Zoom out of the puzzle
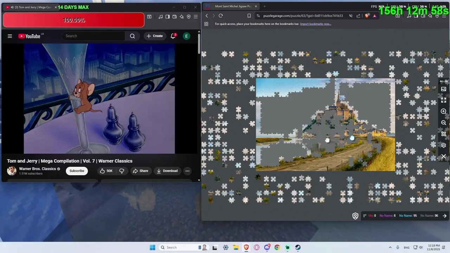Screen dimensions: 450x253 point(444,123)
